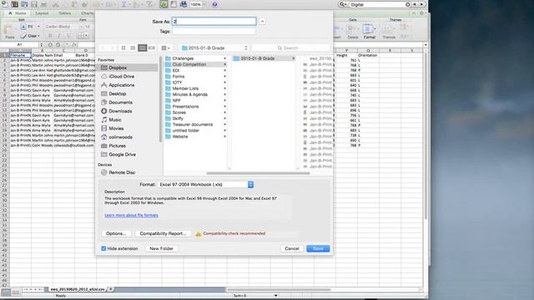Click the Save floppy disk icon in Excel toolbar
The height and width of the screenshot is (300, 534).
coord(34,4)
